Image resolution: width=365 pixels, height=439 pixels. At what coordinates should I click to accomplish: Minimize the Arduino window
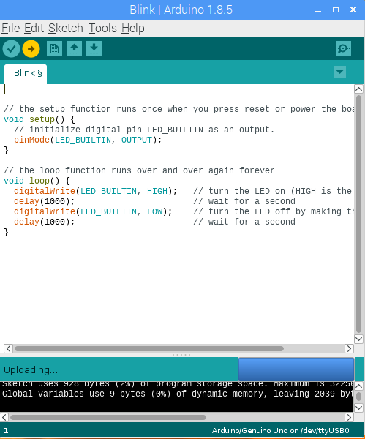[318, 10]
